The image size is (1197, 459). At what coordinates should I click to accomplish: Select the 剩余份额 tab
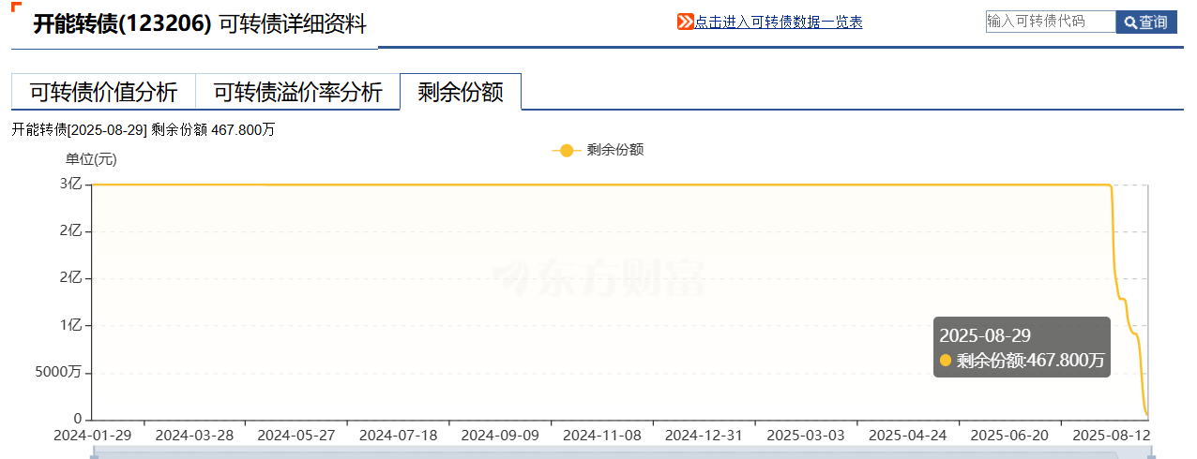[x=461, y=92]
